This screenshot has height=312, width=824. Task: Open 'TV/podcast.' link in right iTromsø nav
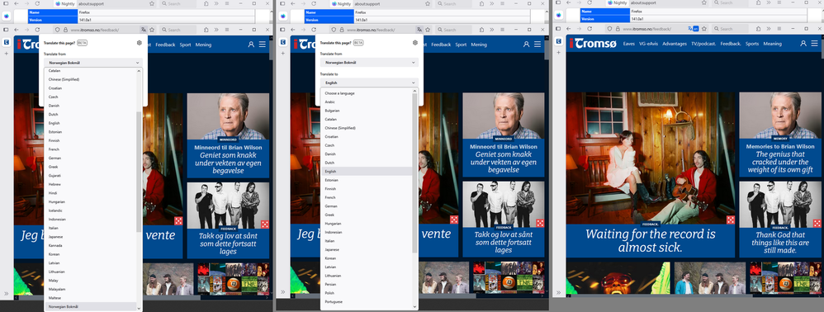click(x=703, y=44)
